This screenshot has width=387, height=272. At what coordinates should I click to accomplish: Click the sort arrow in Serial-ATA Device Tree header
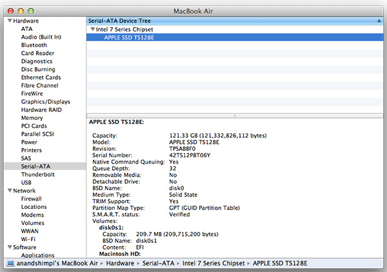379,21
